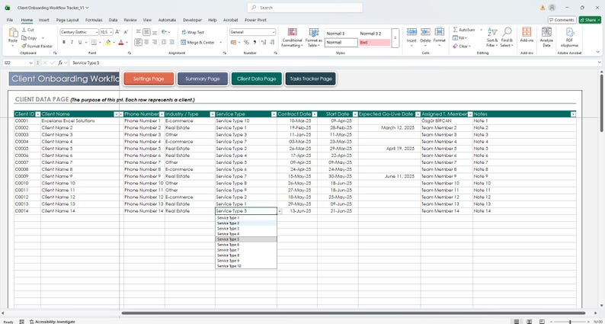605x324 pixels.
Task: Open the Century Gothic font name dropdown
Action: click(97, 33)
